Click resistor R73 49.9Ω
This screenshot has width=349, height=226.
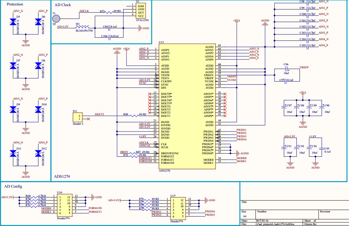pos(109,13)
